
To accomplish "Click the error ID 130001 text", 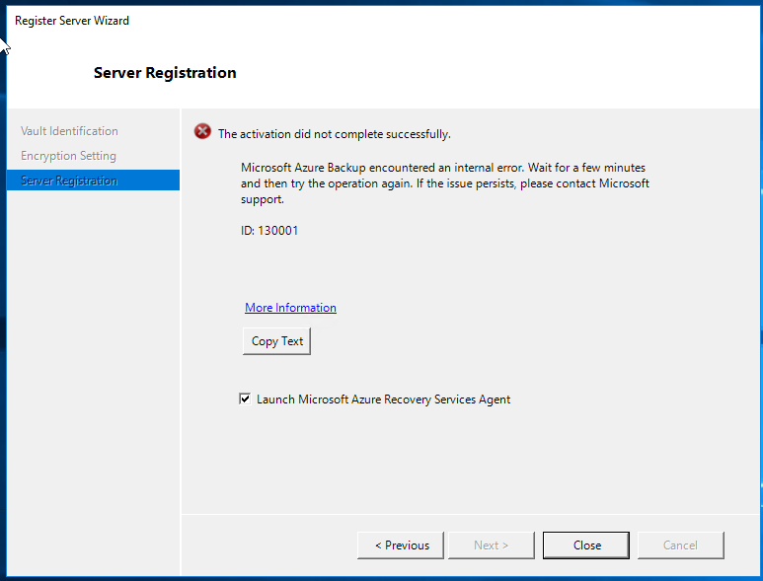I will point(269,231).
